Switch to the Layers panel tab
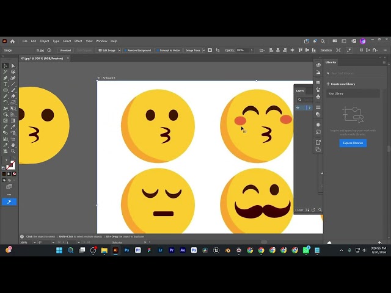The image size is (391, 293). click(x=300, y=91)
